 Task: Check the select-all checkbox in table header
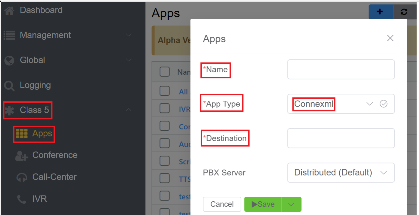pos(165,72)
